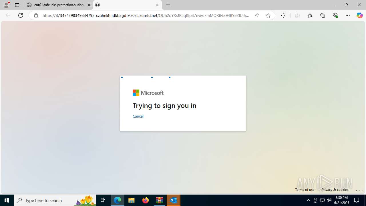Switch to the second untitled tab
Image resolution: width=366 pixels, height=206 pixels.
coord(127,5)
